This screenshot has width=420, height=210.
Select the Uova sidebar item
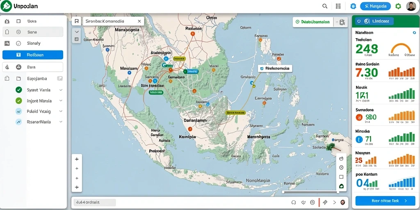click(33, 21)
